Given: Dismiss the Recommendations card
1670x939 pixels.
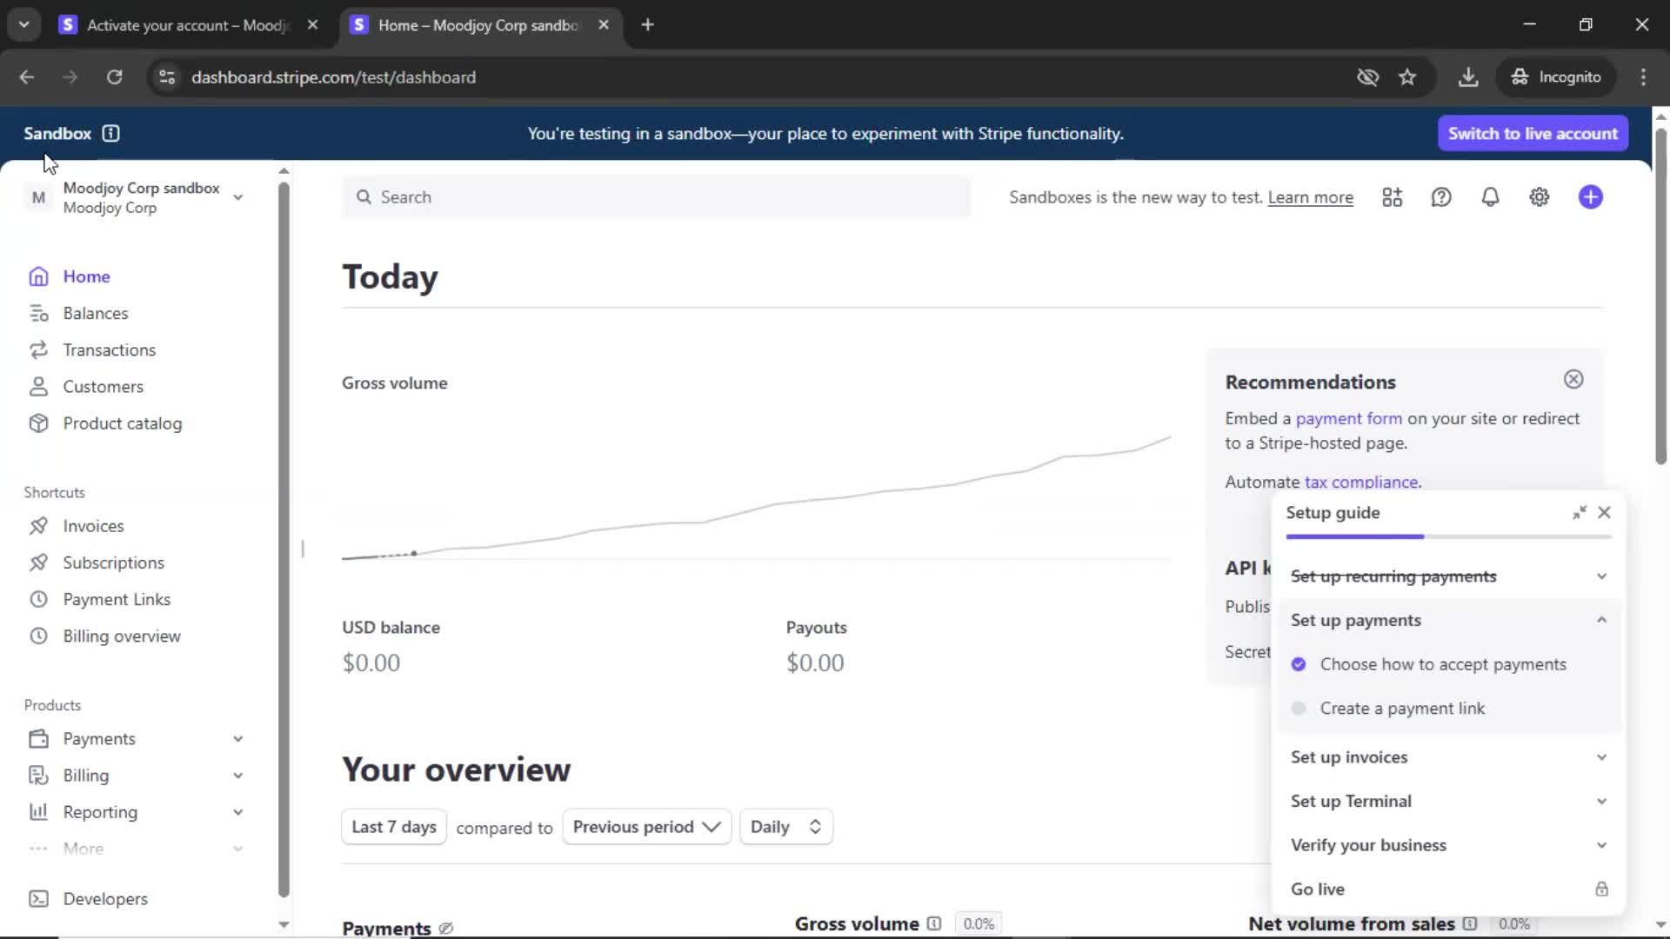Looking at the screenshot, I should 1573,379.
